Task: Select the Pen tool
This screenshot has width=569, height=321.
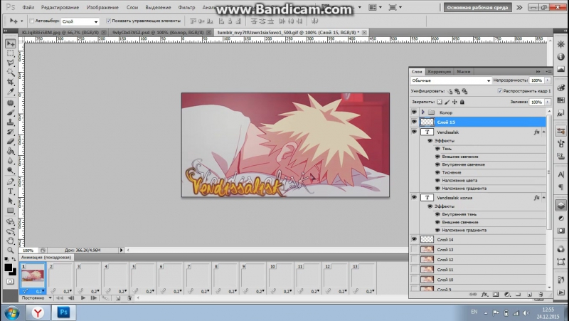Action: (x=10, y=181)
